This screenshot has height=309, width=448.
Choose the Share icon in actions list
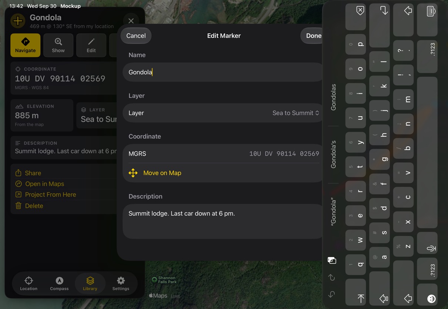[x=19, y=173]
